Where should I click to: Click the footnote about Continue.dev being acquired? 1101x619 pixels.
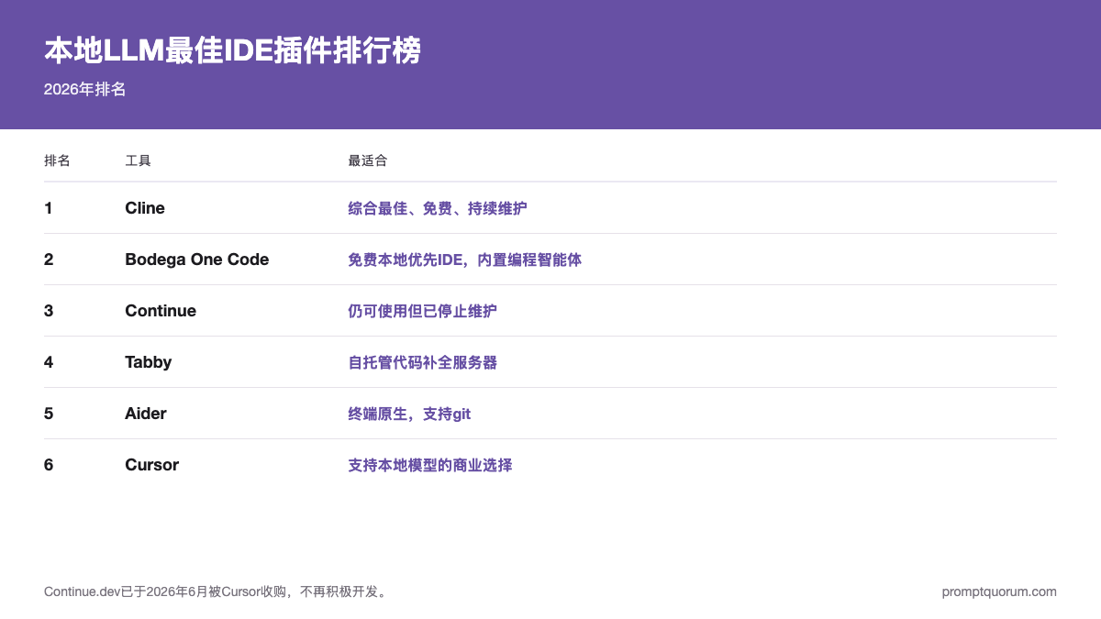[217, 591]
